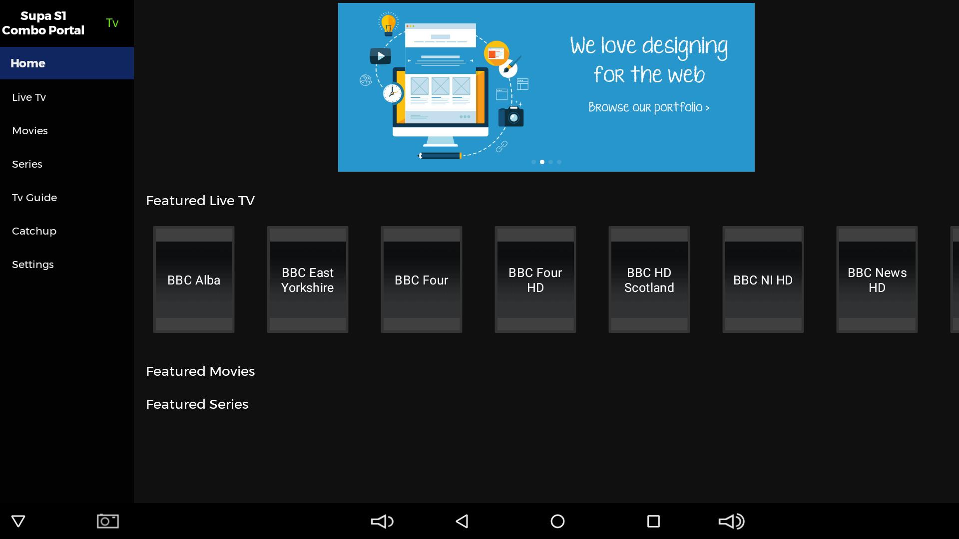Image resolution: width=959 pixels, height=539 pixels.
Task: Tap the Android back triangle icon
Action: pyautogui.click(x=462, y=522)
